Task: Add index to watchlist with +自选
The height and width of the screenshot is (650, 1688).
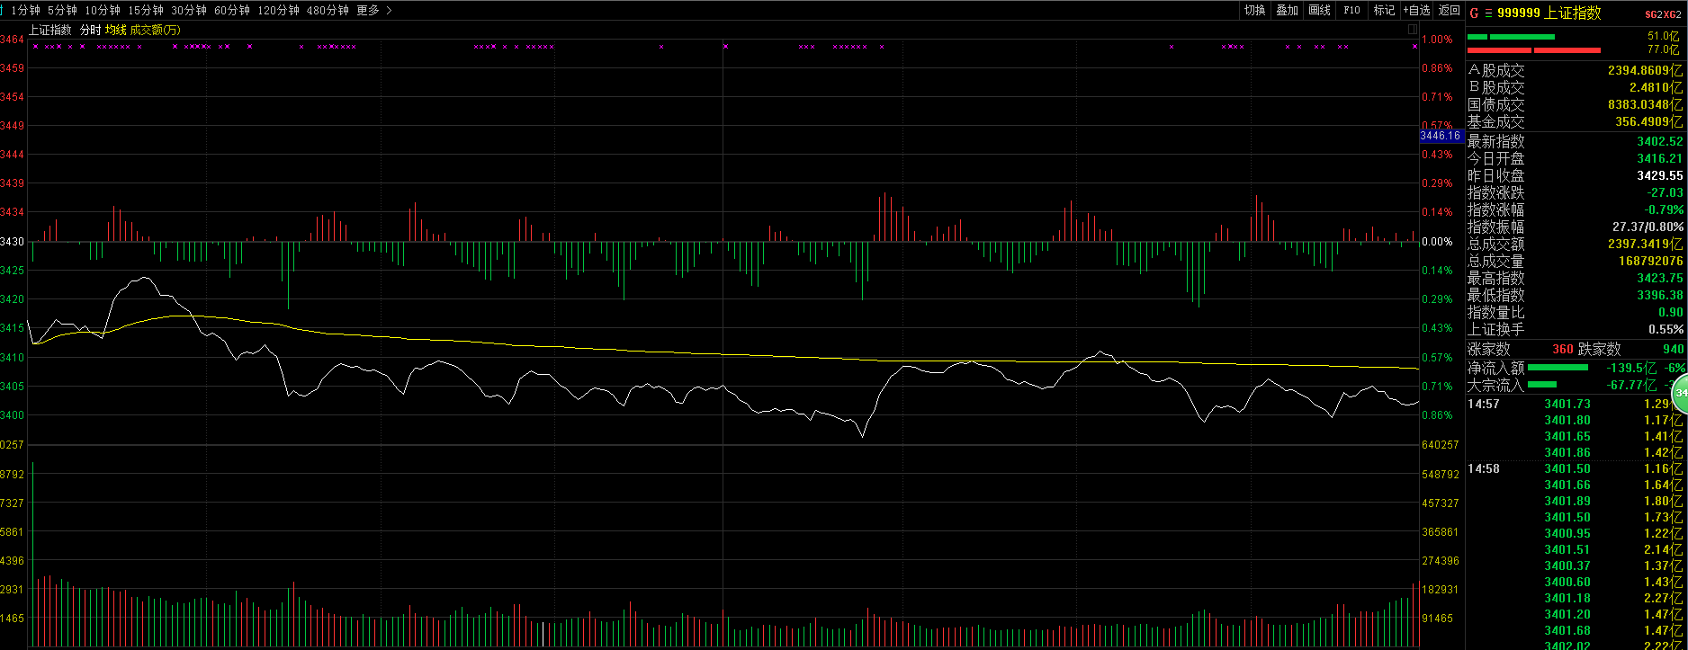Action: point(1416,11)
